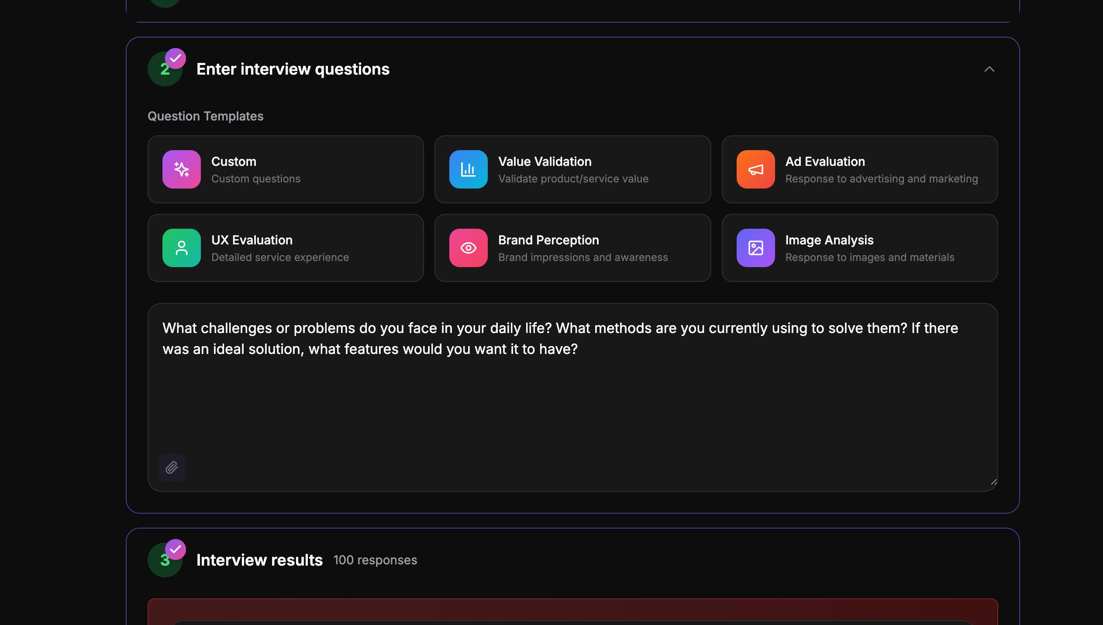Image resolution: width=1103 pixels, height=625 pixels.
Task: Click the text area resize handle
Action: click(x=993, y=482)
